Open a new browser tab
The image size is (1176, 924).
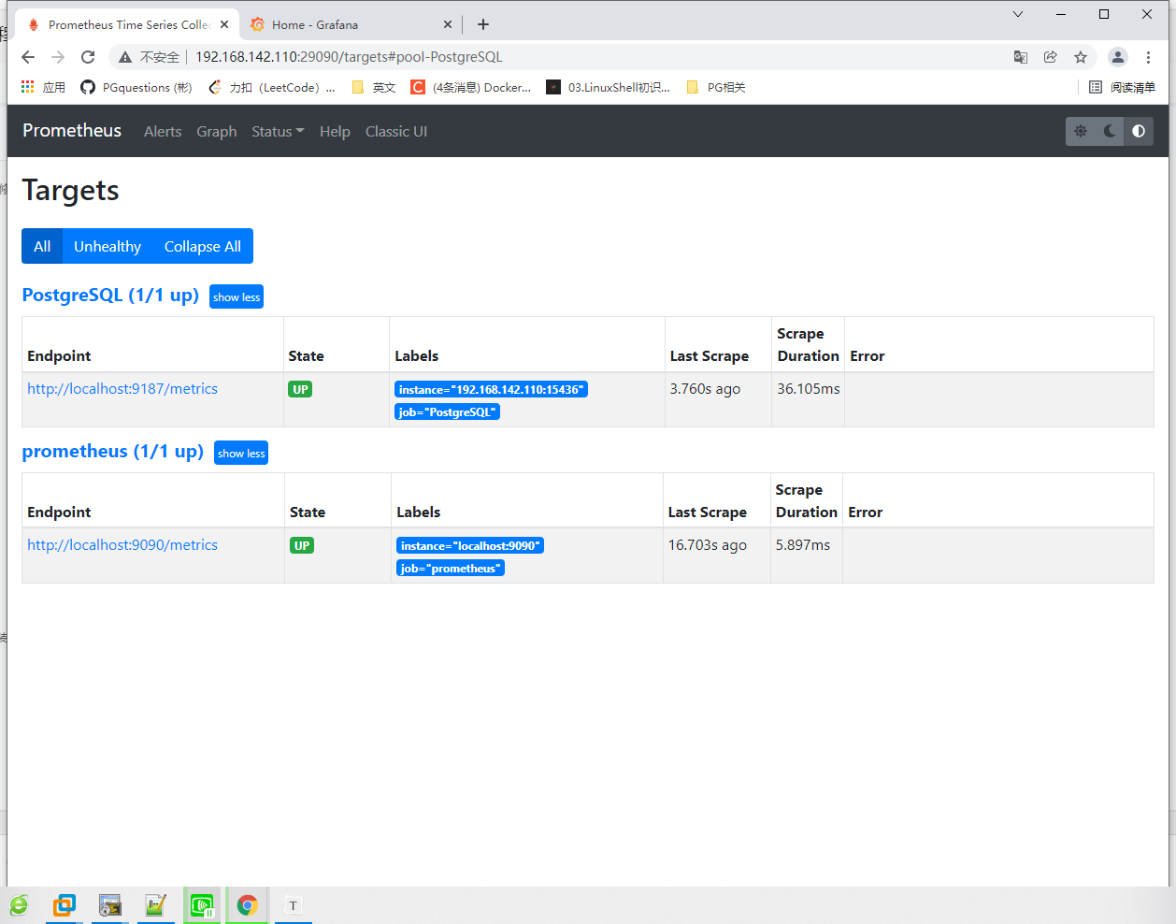click(483, 24)
